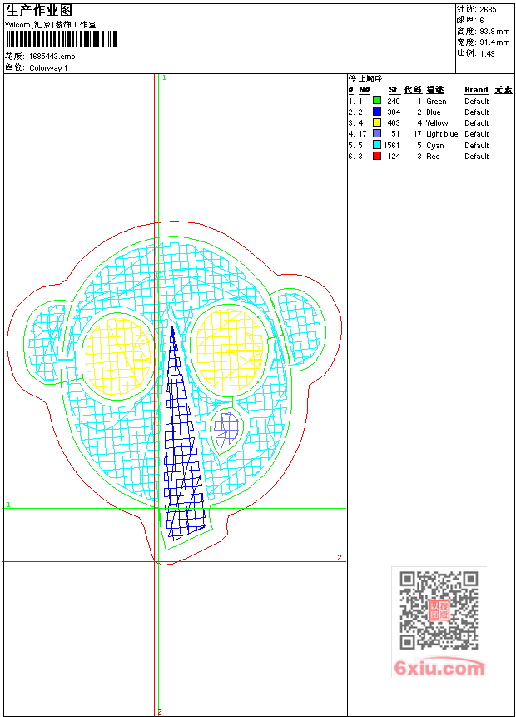Click the stitch total '针数: 2685'
The height and width of the screenshot is (717, 516).
[476, 9]
